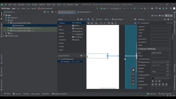Viewport: 176px width, 99px height.
Task: Expand the res folder in tree
Action: [x=6, y=33]
